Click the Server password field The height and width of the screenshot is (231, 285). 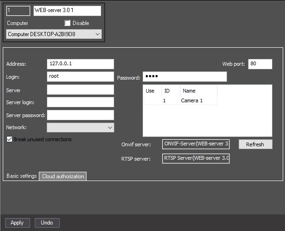point(81,115)
